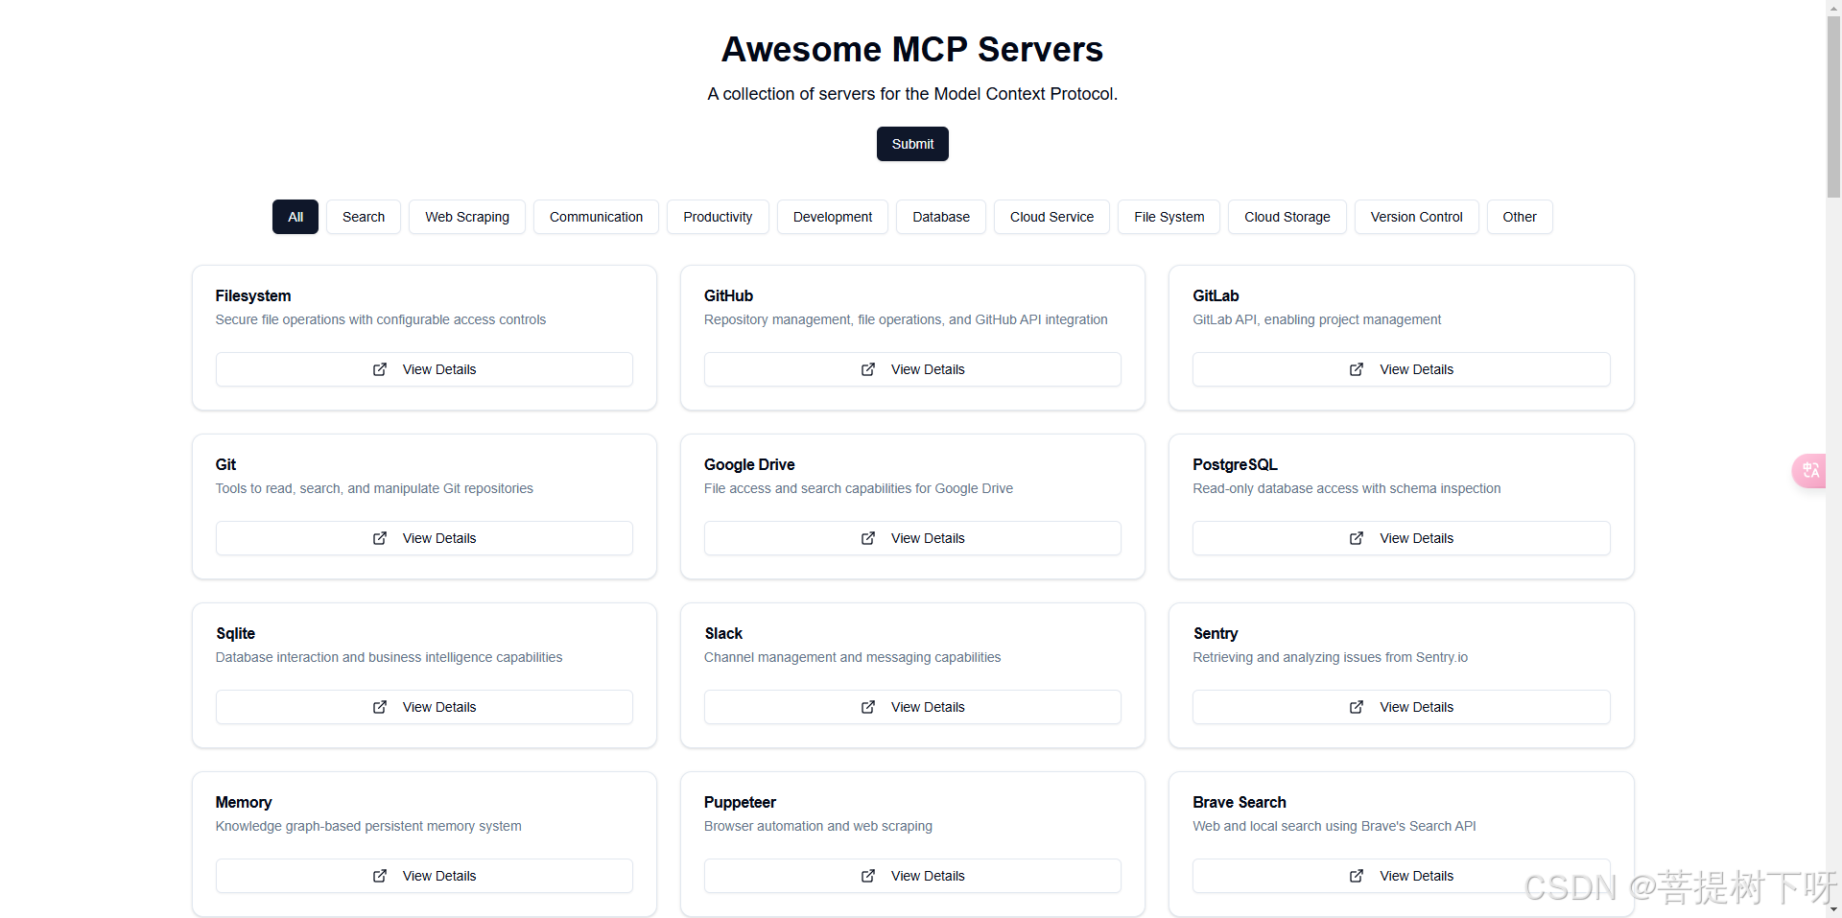Click the external-link icon in Git card
This screenshot has height=918, width=1842.
(x=380, y=538)
